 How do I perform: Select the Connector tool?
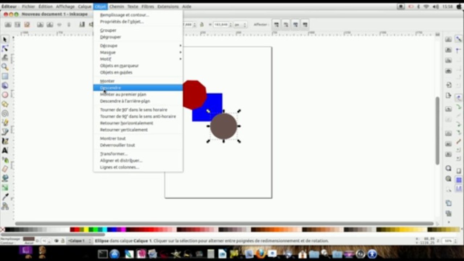(x=5, y=206)
